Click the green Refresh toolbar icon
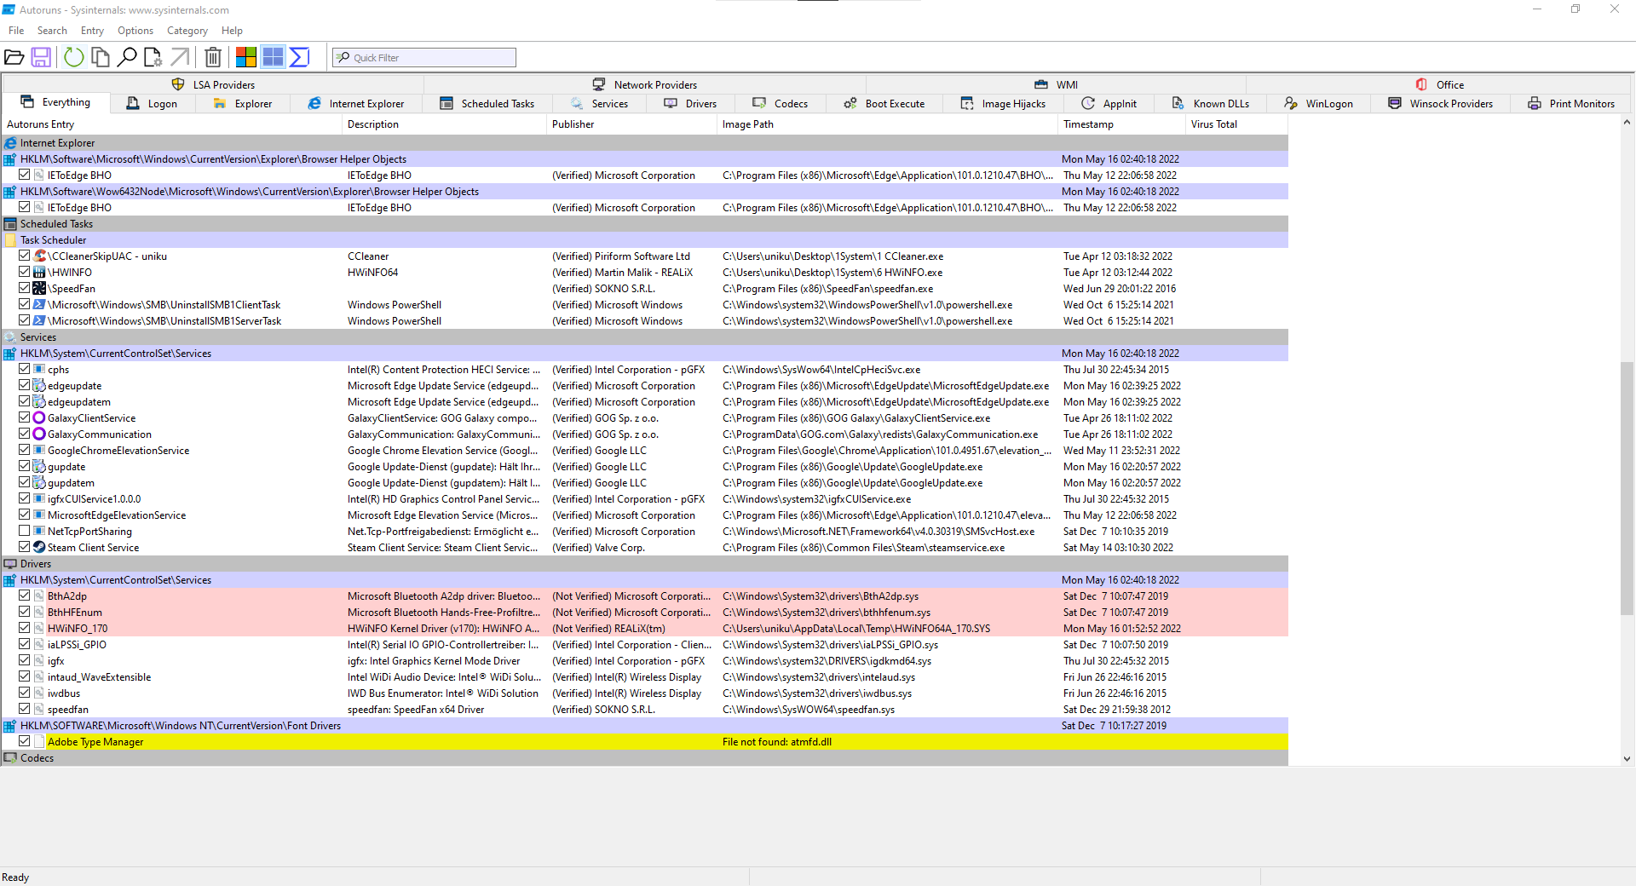The image size is (1636, 886). (x=74, y=57)
